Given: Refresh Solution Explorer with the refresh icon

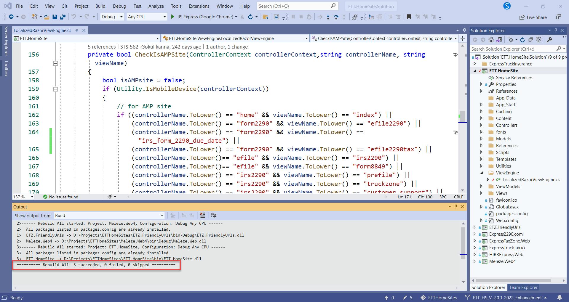Looking at the screenshot, I should click(x=522, y=40).
